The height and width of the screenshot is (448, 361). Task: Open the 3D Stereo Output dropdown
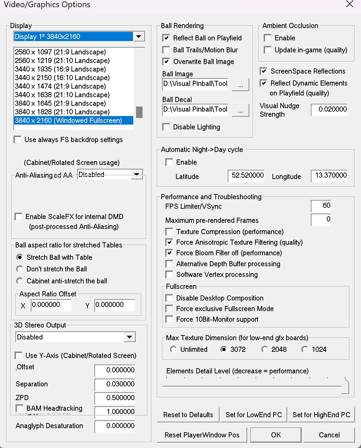pyautogui.click(x=129, y=337)
